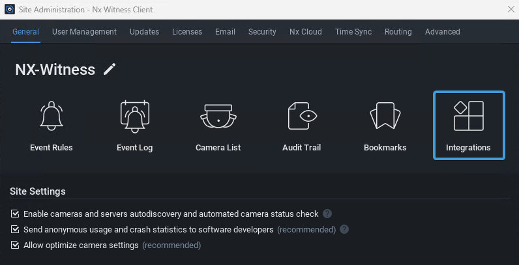This screenshot has width=519, height=265.
Task: Click the pencil icon to rename NX-Witness
Action: point(110,69)
